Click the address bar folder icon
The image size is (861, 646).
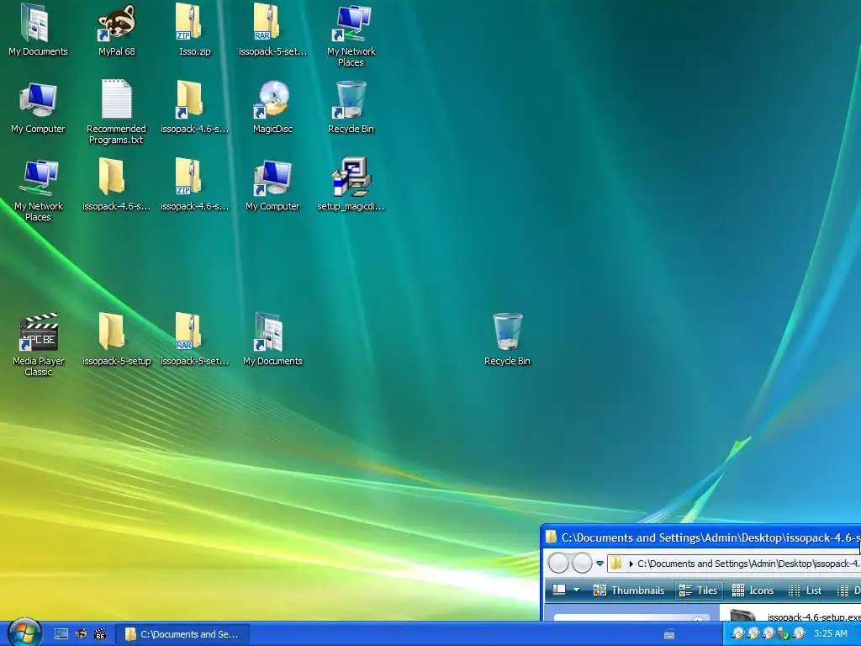point(616,563)
